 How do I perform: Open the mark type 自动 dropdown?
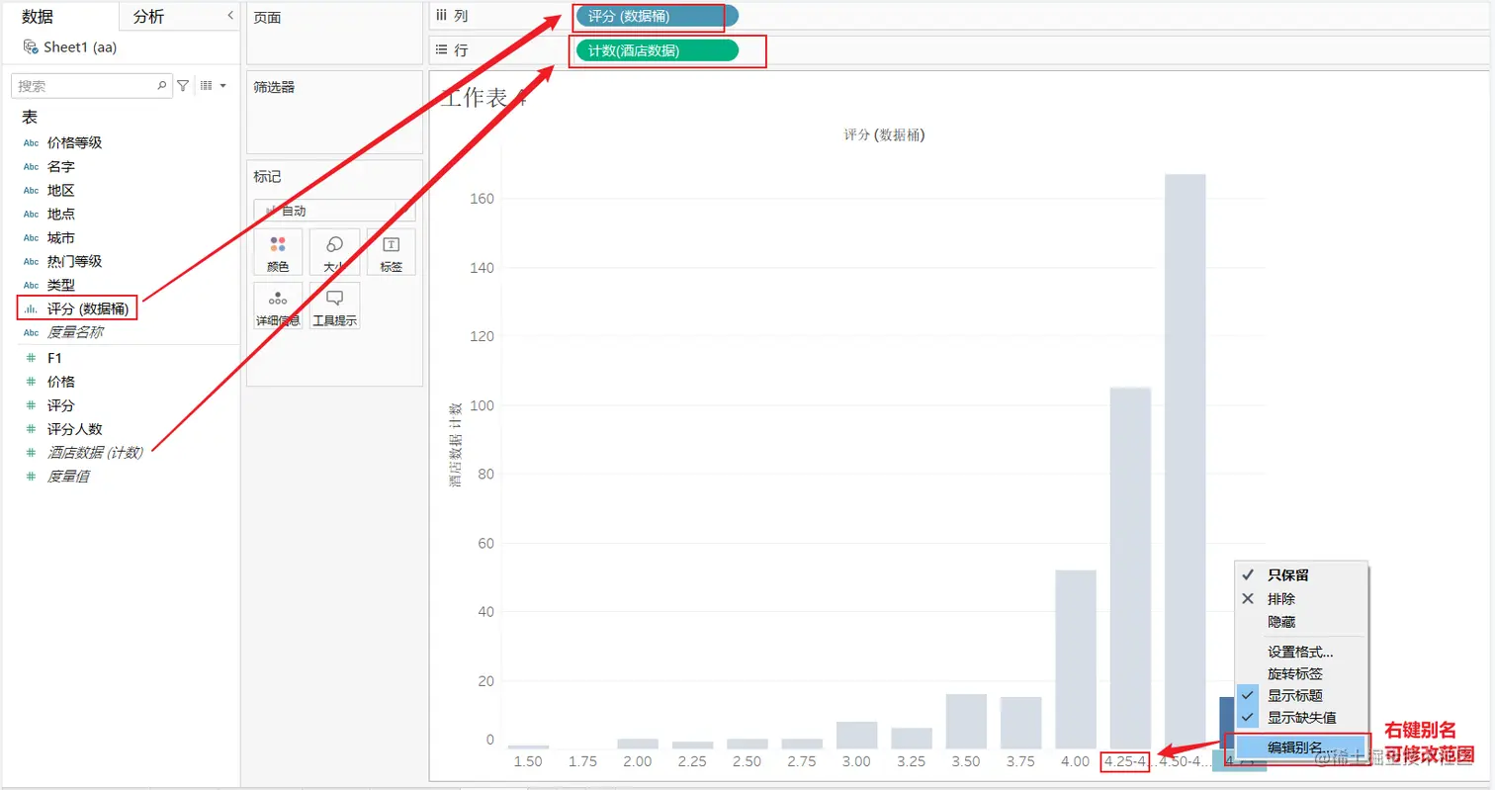pos(334,211)
